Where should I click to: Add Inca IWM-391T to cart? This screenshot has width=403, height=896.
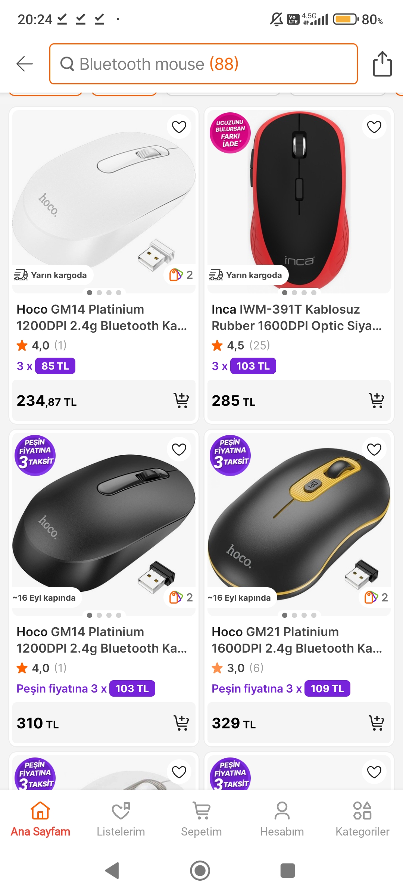(x=376, y=401)
